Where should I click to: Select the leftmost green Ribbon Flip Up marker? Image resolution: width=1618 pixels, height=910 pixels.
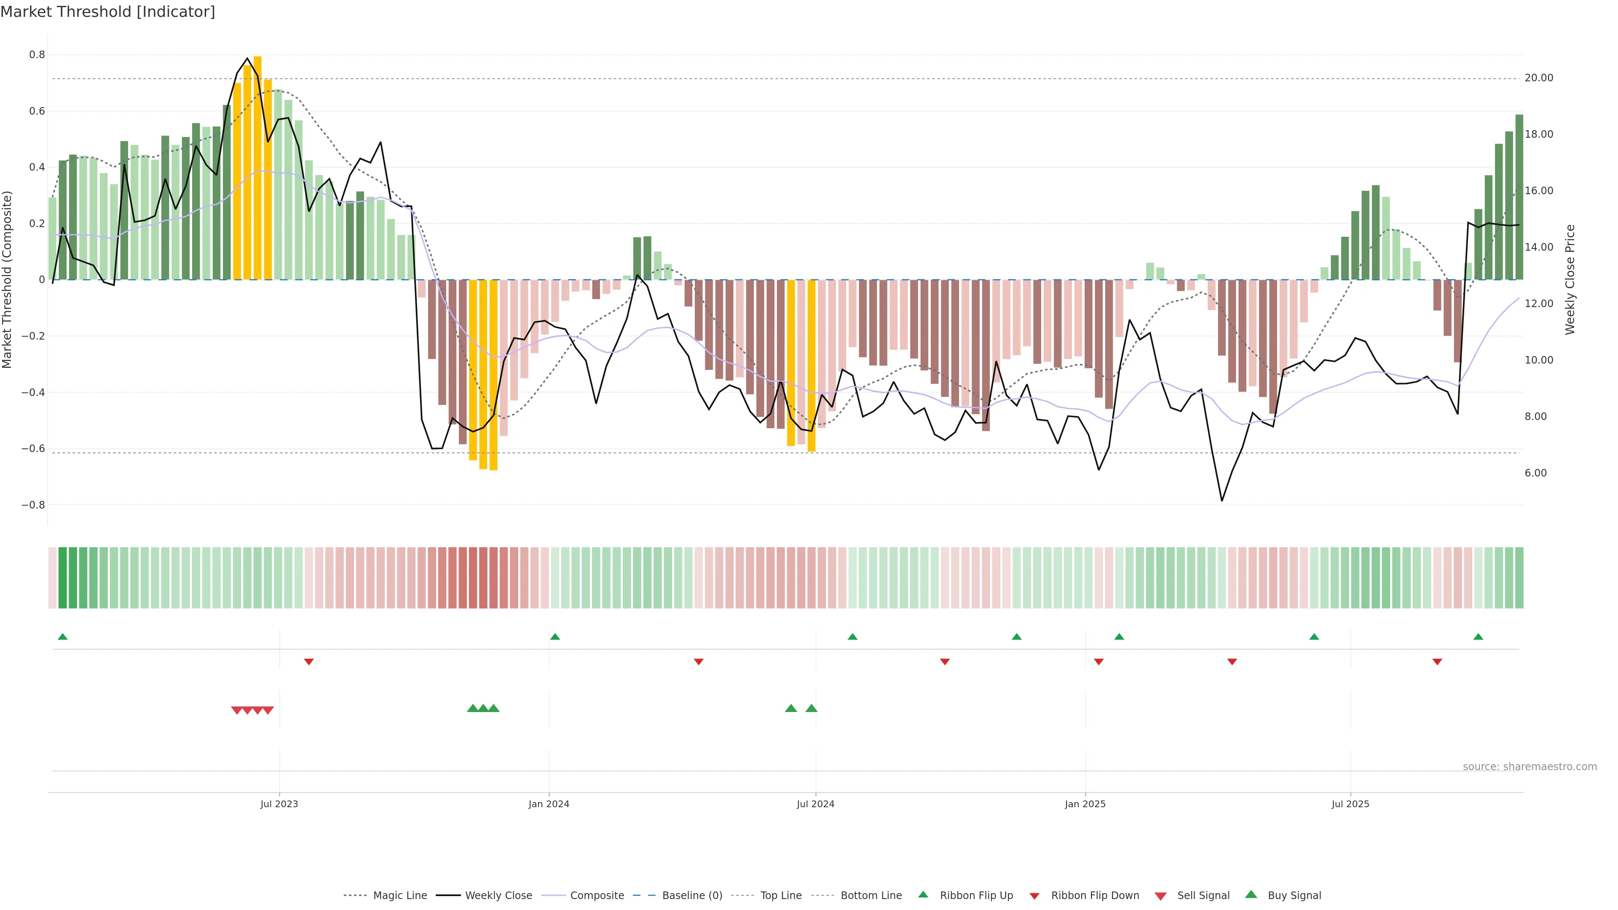click(x=62, y=637)
